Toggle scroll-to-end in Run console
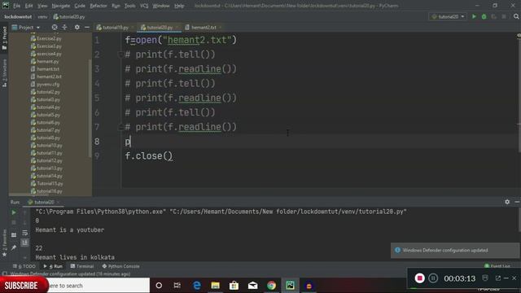This screenshot has height=293, width=521. click(25, 243)
